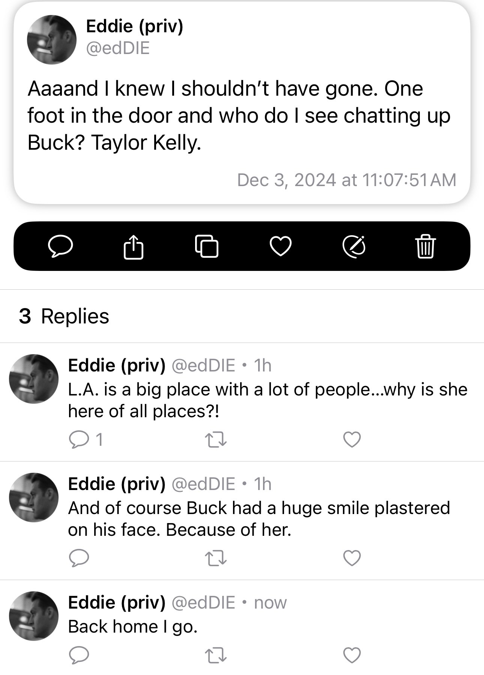Tap the reply icon in black toolbar
This screenshot has height=675, width=484.
(x=60, y=246)
